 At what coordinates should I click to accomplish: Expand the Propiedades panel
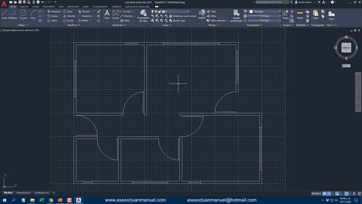pos(254,25)
